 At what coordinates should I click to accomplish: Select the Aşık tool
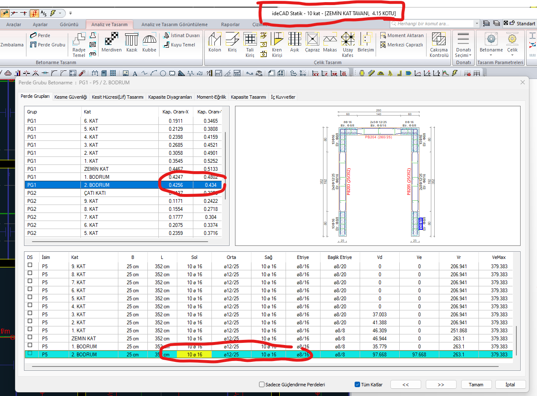click(x=294, y=42)
